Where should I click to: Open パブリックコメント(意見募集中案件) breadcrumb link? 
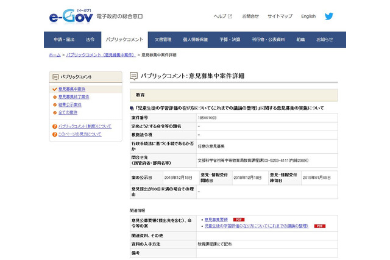(101, 55)
